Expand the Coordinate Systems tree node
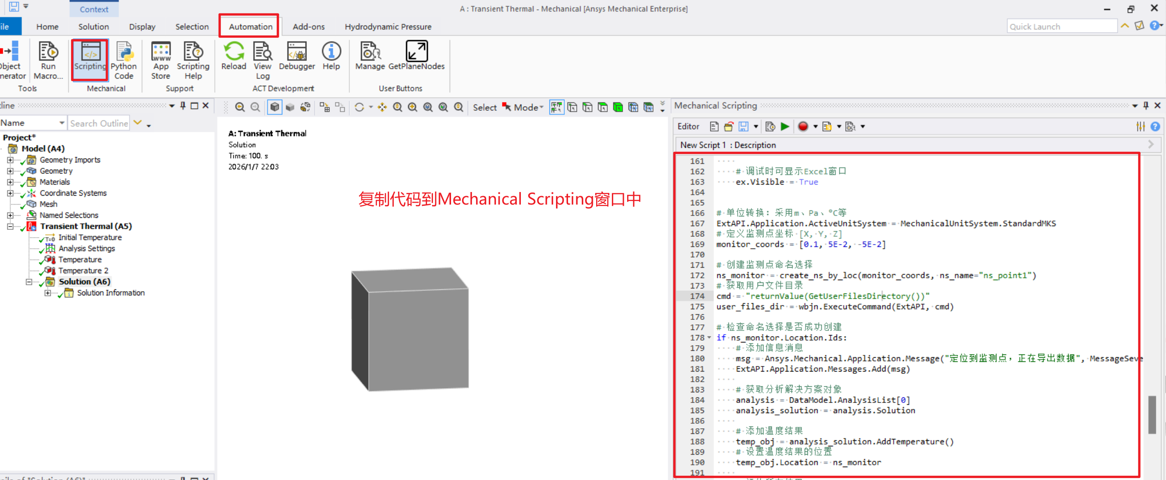Screen dimensions: 1166x480 pos(10,193)
